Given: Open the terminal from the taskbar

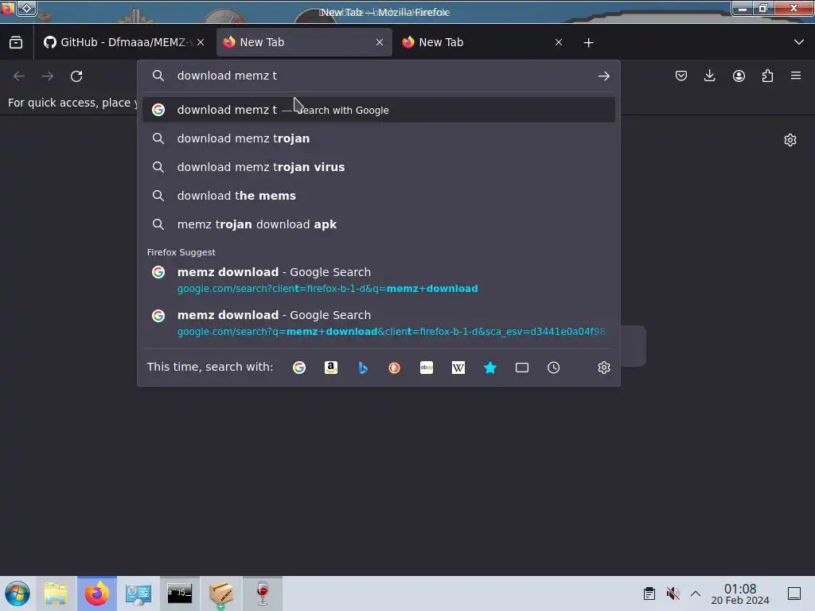Looking at the screenshot, I should tap(179, 593).
